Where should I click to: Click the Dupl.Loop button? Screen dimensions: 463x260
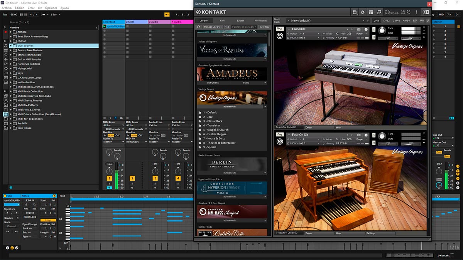click(x=30, y=216)
